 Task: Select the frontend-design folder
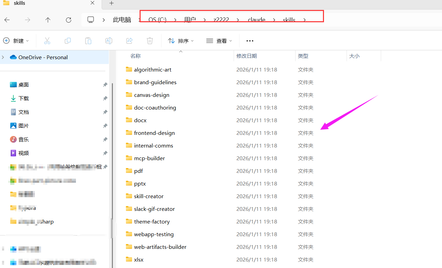[154, 133]
